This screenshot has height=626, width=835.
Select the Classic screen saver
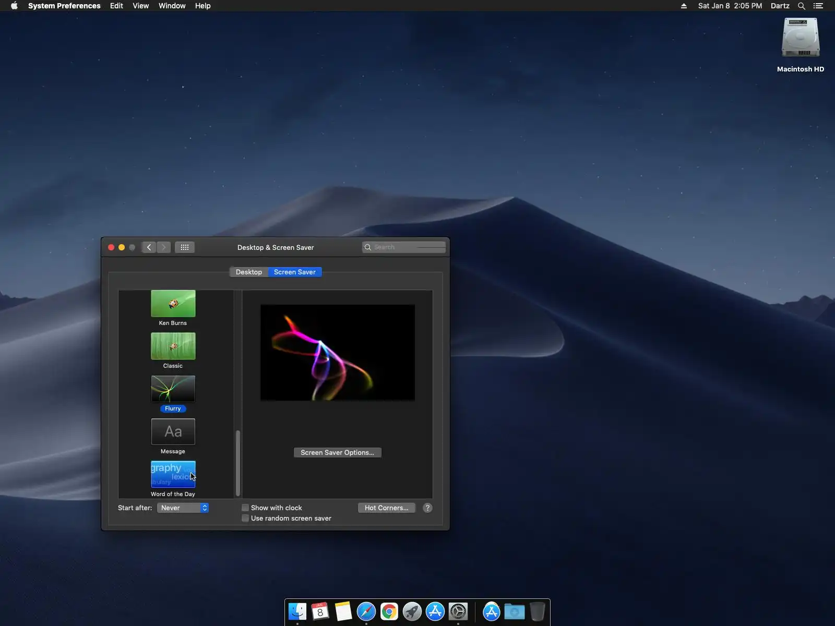point(173,346)
